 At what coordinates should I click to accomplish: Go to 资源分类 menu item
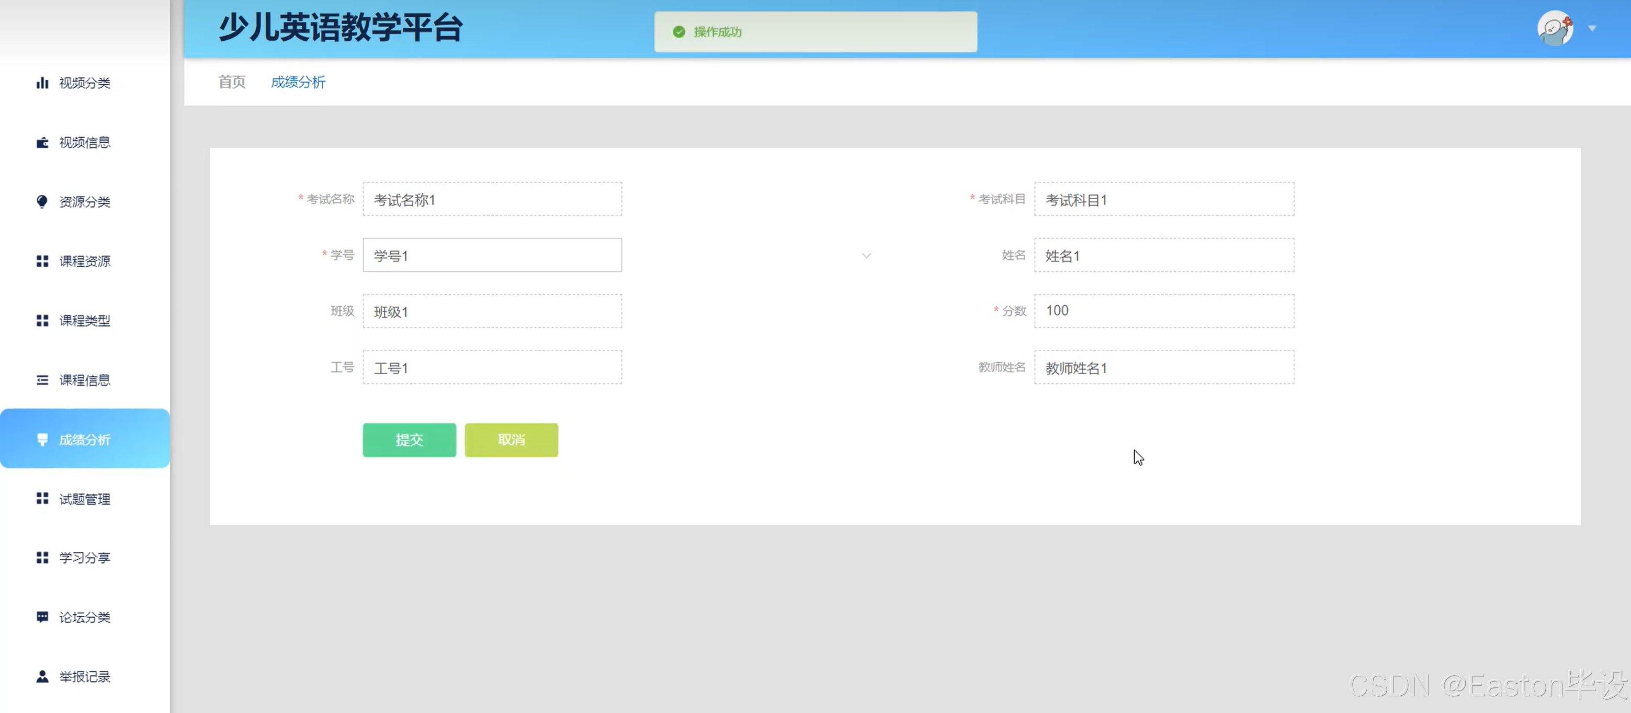coord(85,202)
